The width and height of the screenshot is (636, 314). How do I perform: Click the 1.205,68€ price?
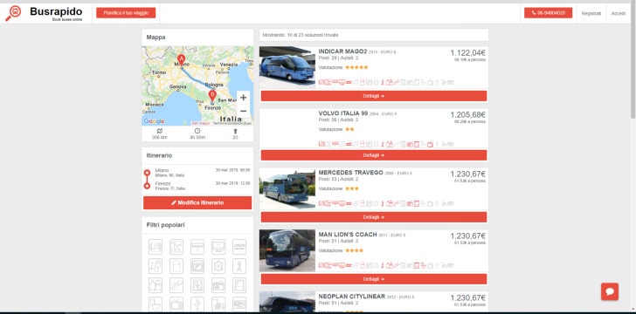tap(467, 114)
